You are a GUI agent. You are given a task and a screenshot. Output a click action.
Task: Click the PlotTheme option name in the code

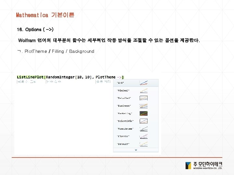pos(106,77)
